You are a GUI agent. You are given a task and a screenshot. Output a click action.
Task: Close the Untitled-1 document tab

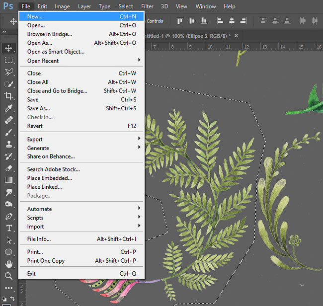(236, 36)
